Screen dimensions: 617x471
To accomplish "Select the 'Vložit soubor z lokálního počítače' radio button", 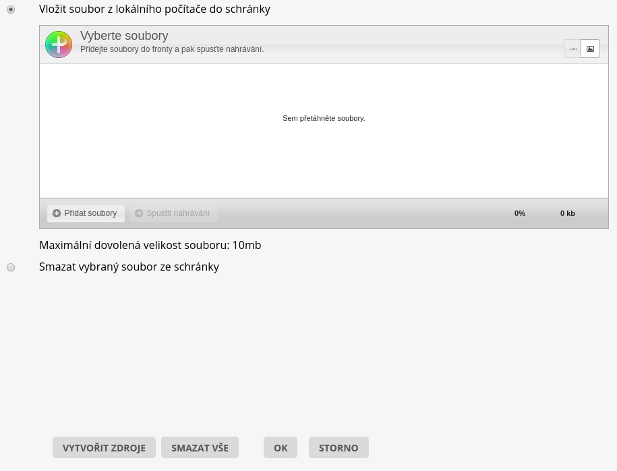I will tap(11, 9).
